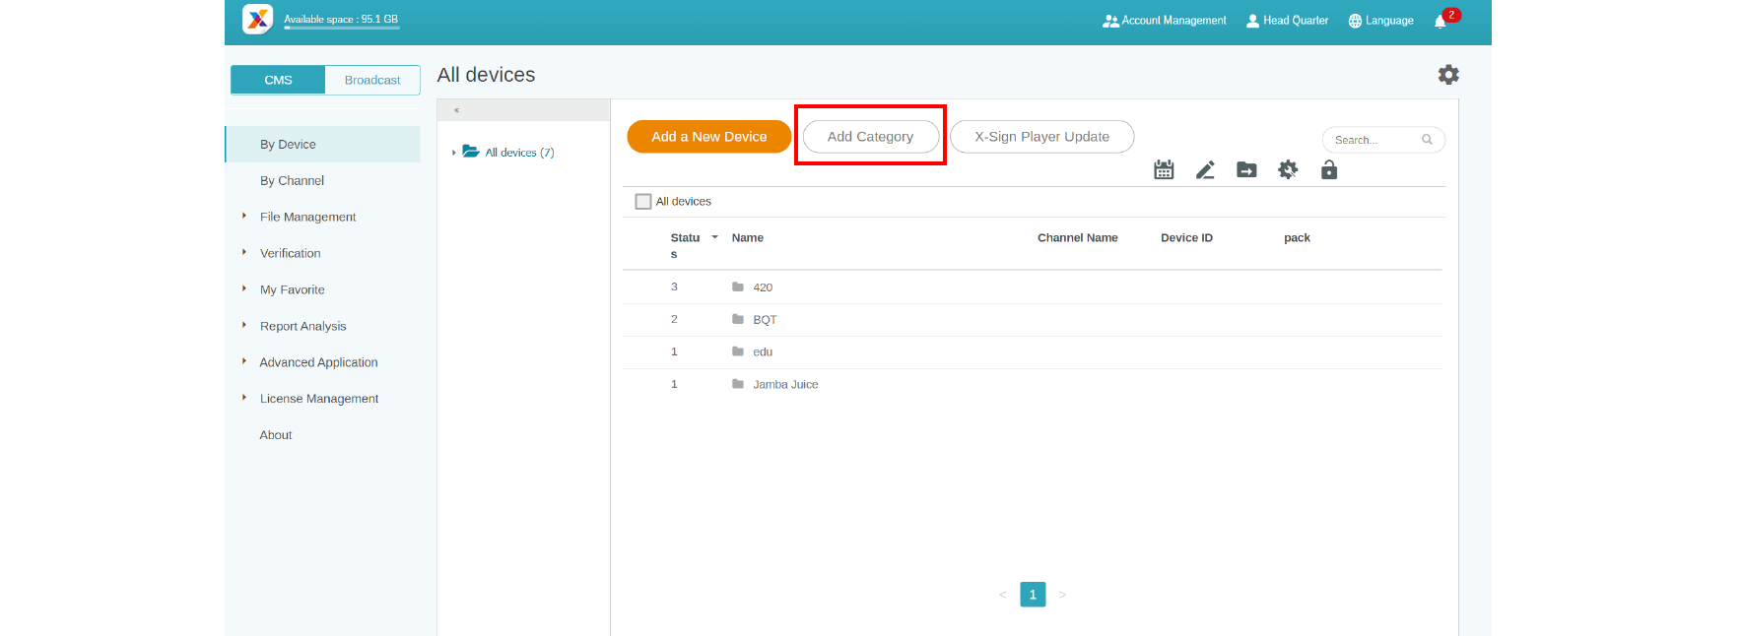The height and width of the screenshot is (636, 1743).
Task: Click the Add Category button
Action: 870,137
